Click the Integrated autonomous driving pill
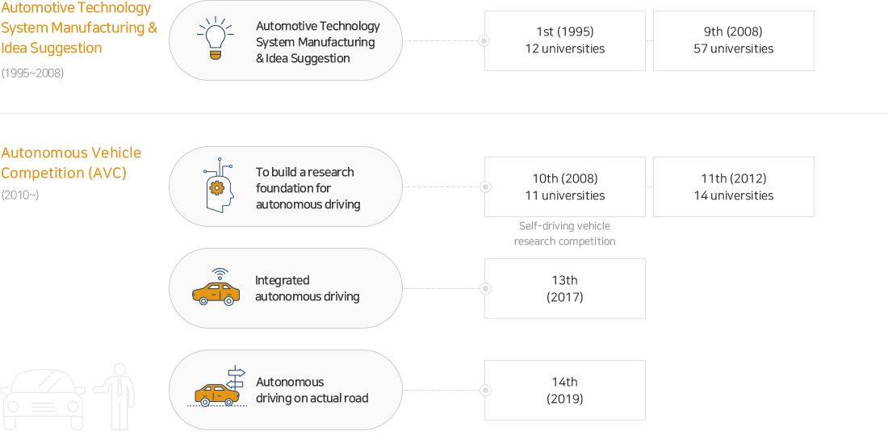This screenshot has height=444, width=888. 286,288
